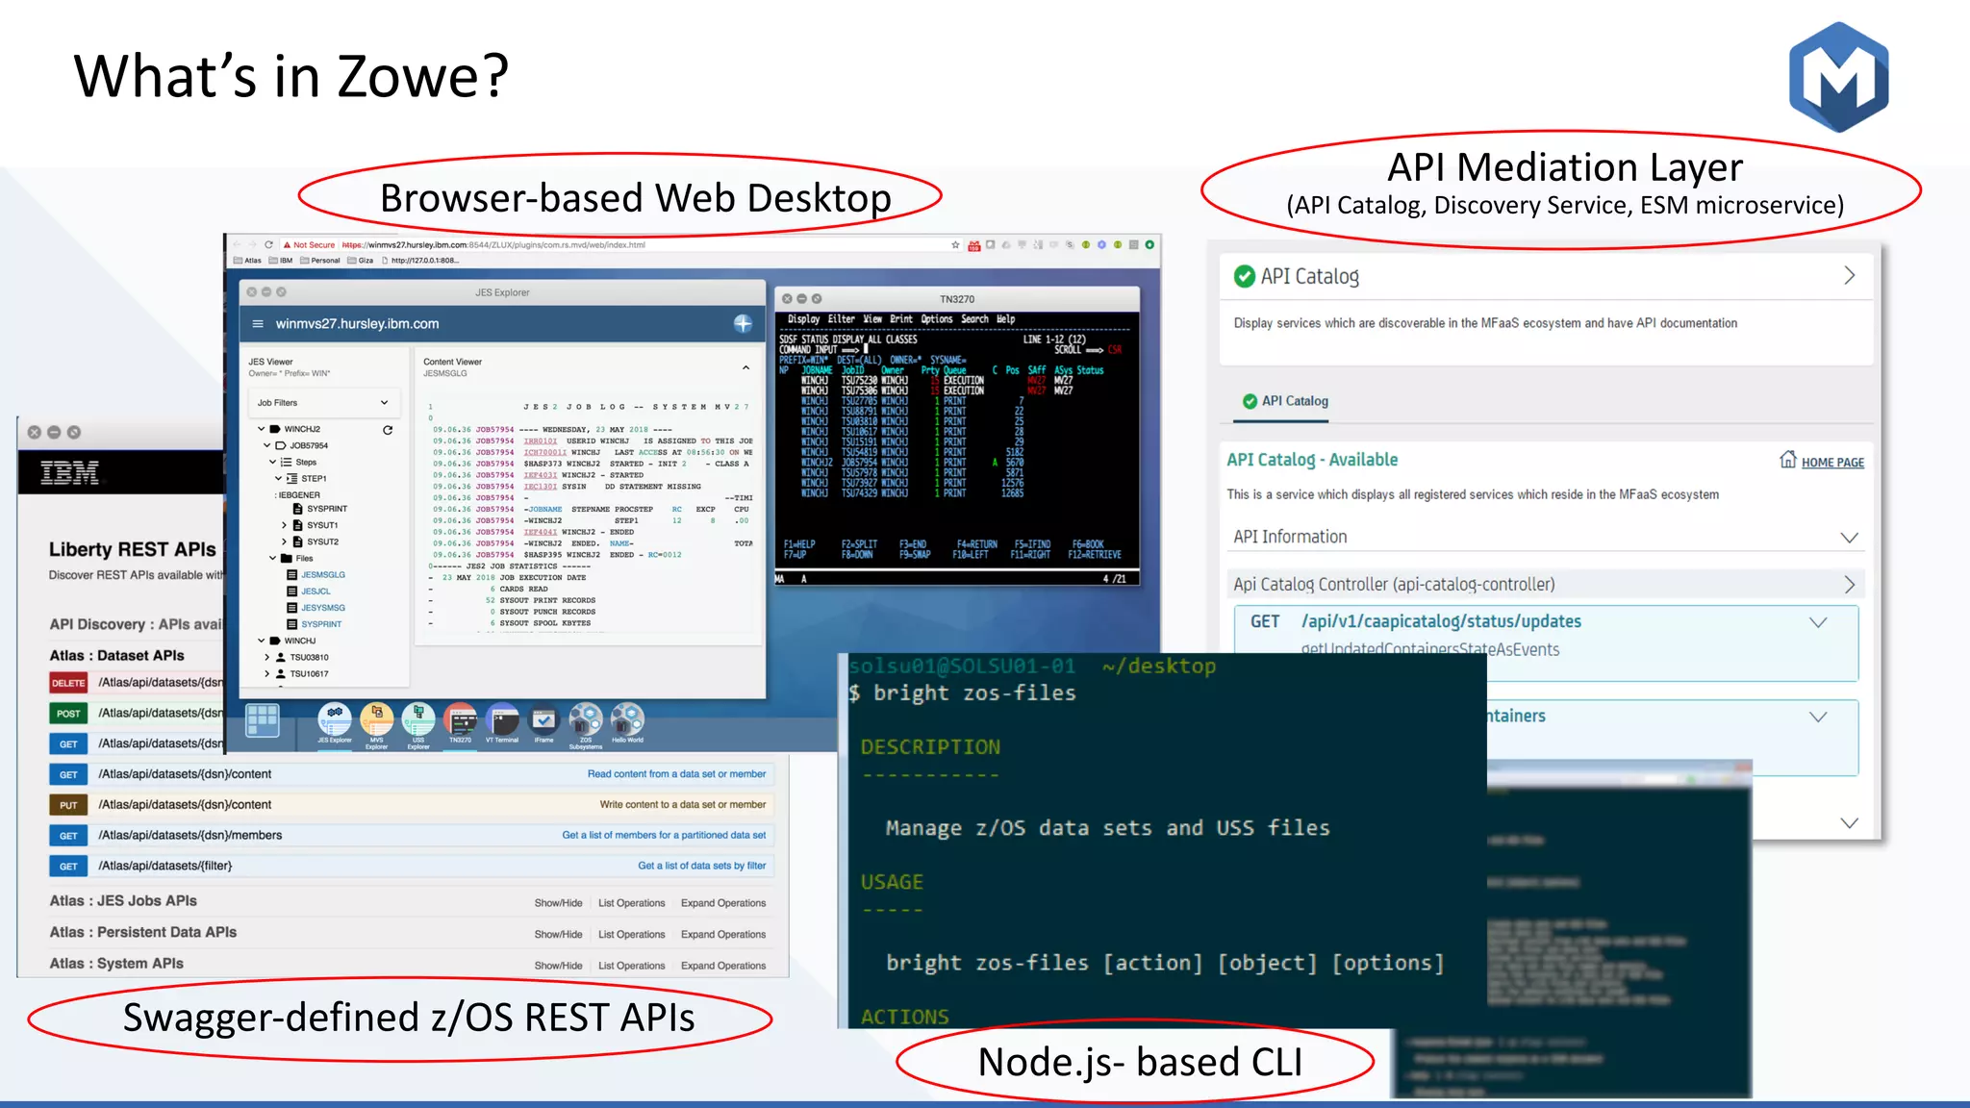Viewport: 1970px width, 1108px height.
Task: Open the Hello World app icon
Action: pos(627,718)
